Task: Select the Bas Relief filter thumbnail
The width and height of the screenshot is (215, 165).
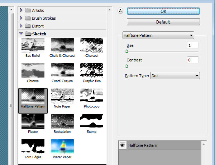Action: [x=33, y=45]
